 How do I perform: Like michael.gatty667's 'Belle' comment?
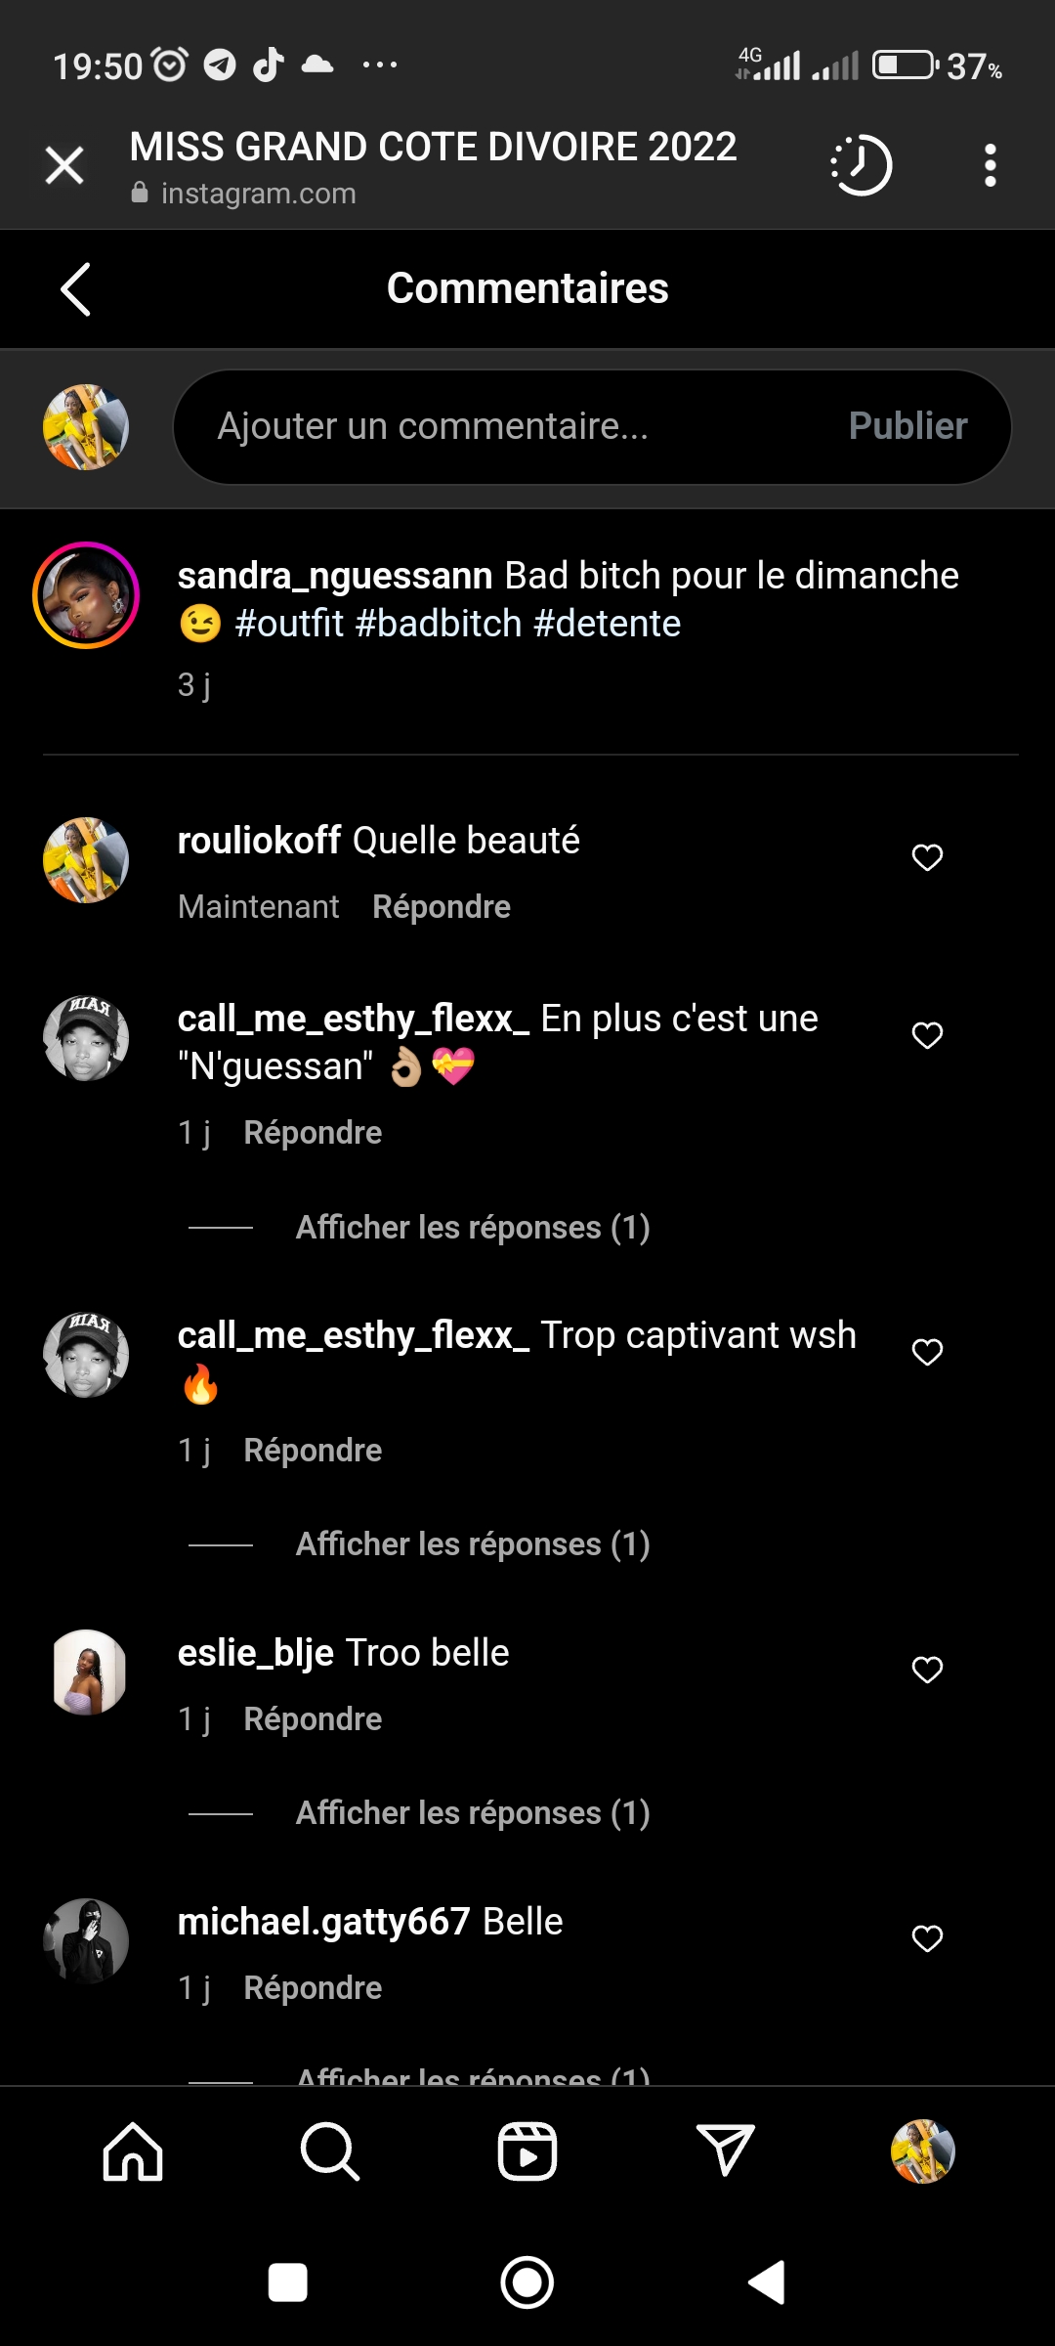coord(927,1938)
